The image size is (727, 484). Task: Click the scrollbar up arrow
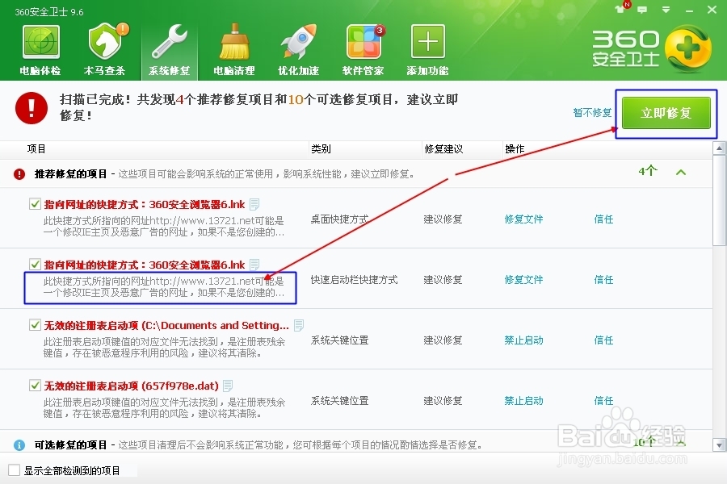click(x=719, y=148)
